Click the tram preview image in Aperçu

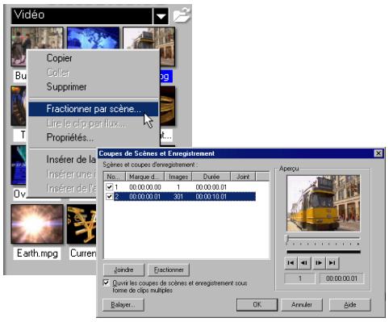point(324,203)
